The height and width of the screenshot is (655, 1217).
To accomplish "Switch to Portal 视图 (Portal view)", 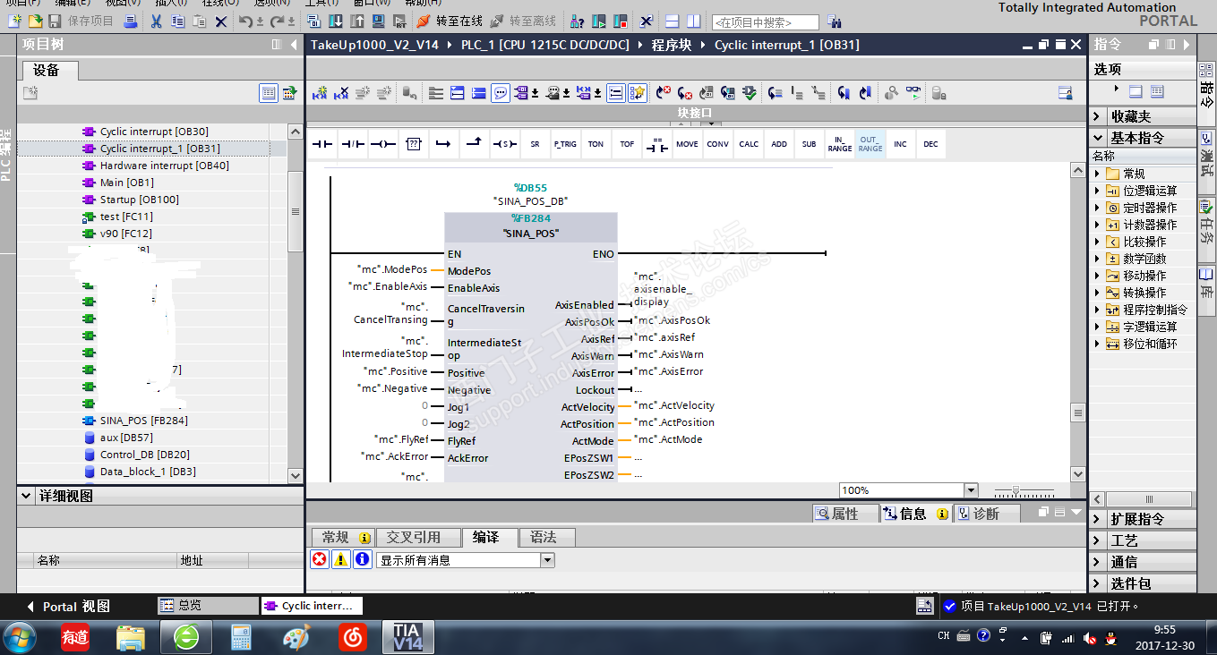I will (x=69, y=606).
